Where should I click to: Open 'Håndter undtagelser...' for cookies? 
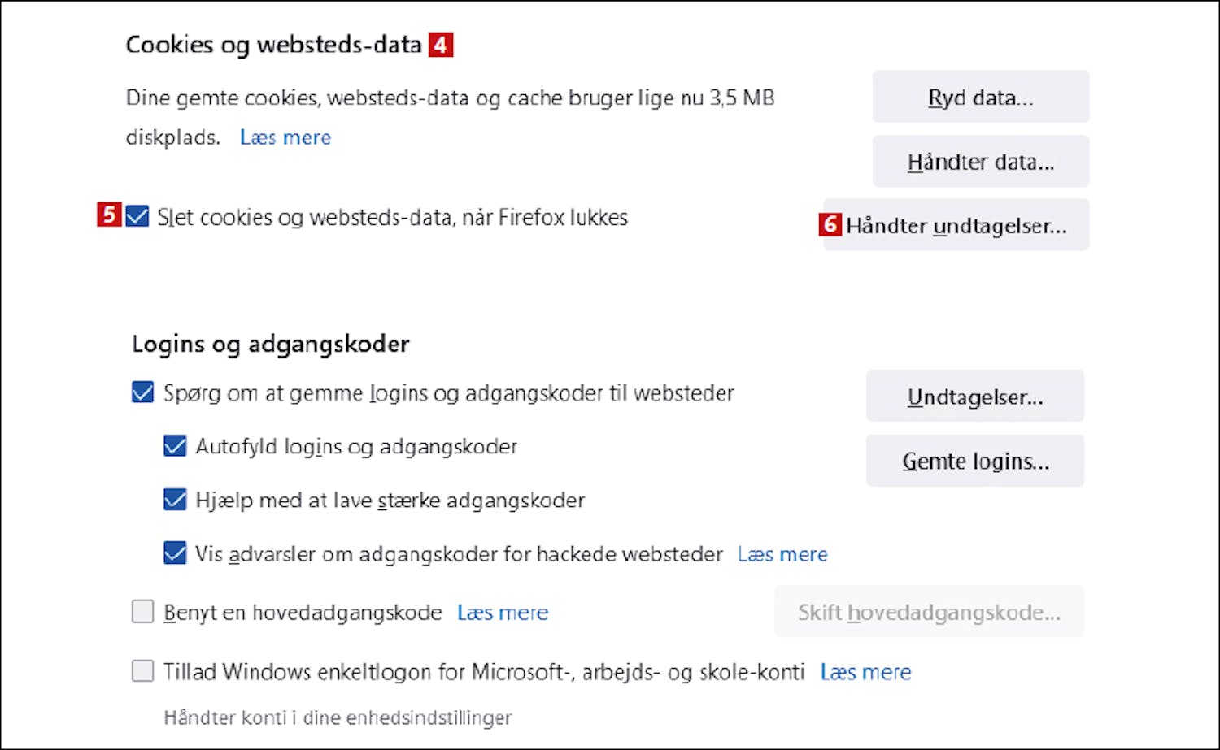tap(956, 226)
